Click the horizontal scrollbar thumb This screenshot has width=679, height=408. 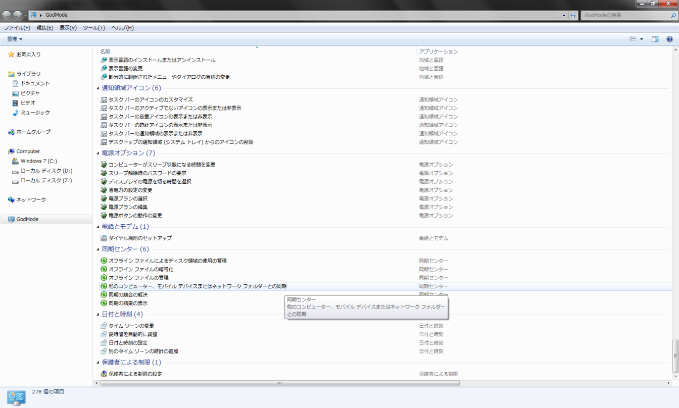point(280,383)
